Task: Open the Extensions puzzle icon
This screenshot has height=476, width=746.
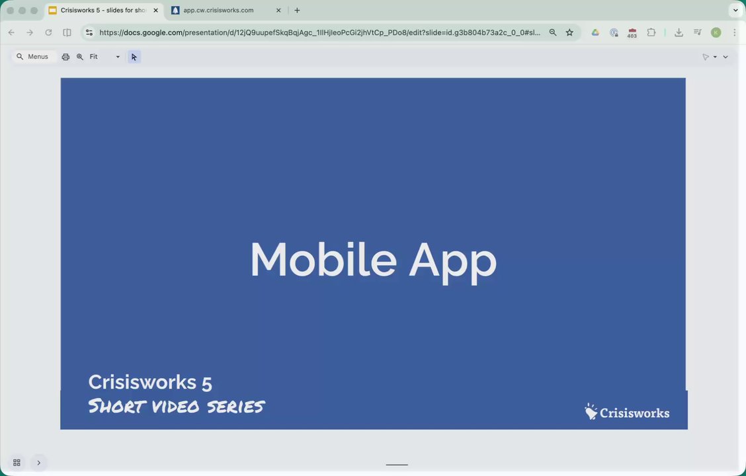Action: (651, 32)
